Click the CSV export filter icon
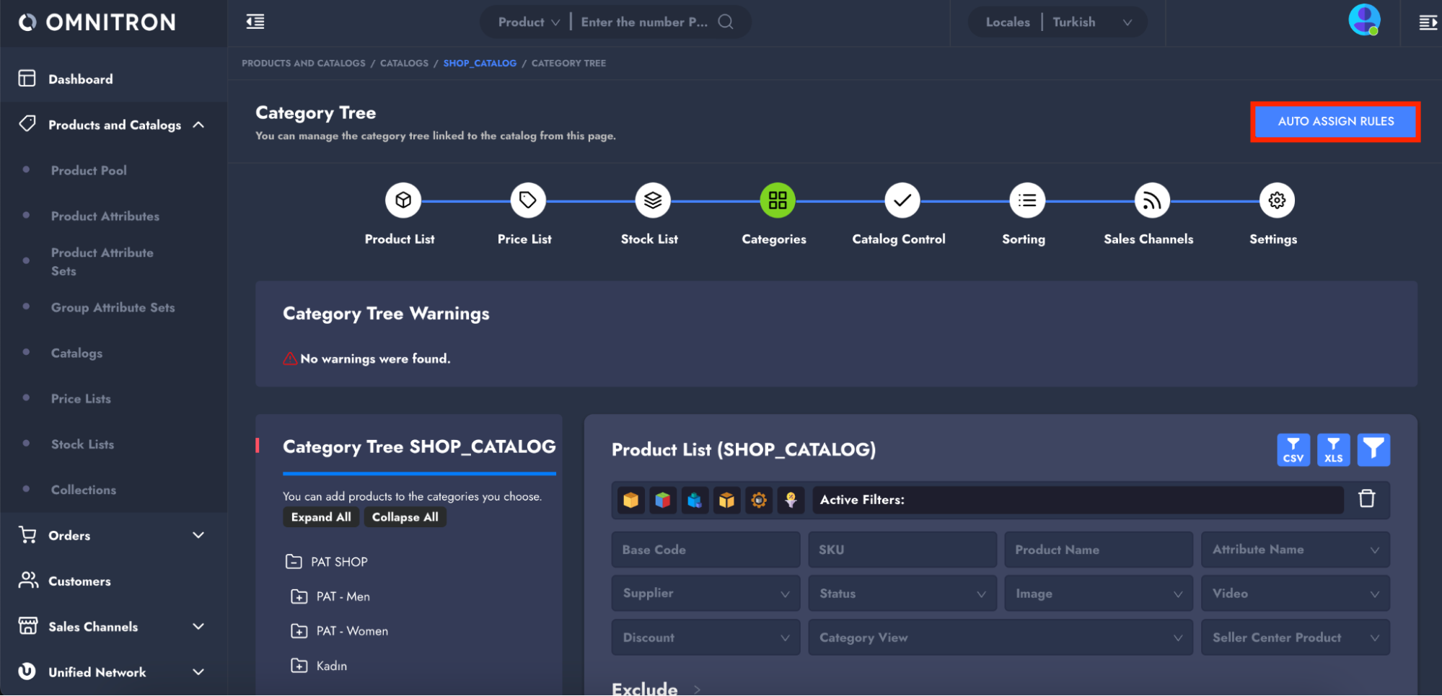Image resolution: width=1442 pixels, height=696 pixels. click(1293, 450)
